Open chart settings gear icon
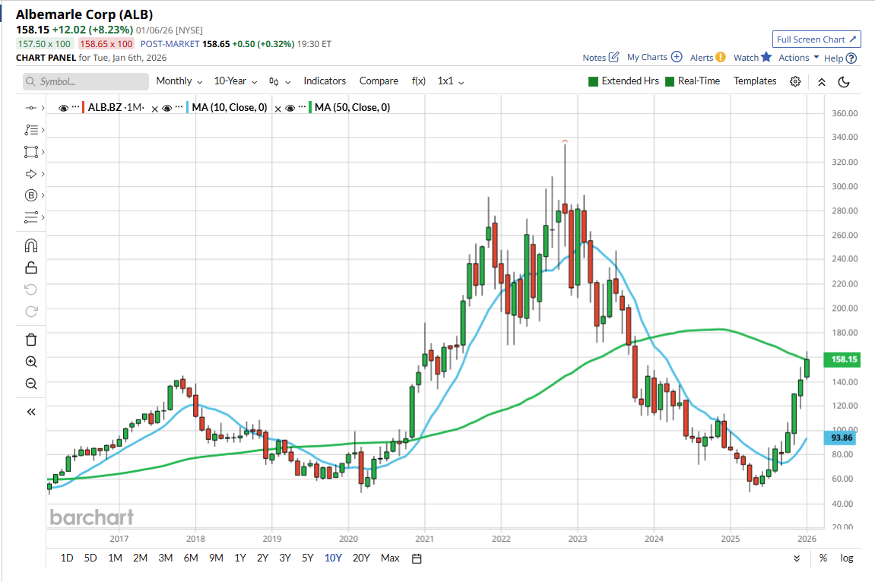Viewport: 875px width, 582px height. 795,81
